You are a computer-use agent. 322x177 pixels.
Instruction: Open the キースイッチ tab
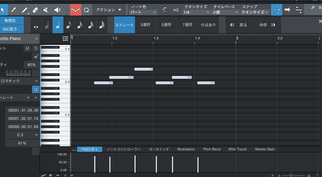[159, 149]
